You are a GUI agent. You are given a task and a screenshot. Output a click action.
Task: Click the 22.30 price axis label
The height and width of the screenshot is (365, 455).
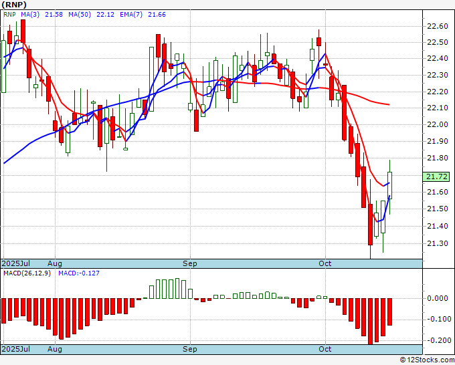pyautogui.click(x=438, y=76)
